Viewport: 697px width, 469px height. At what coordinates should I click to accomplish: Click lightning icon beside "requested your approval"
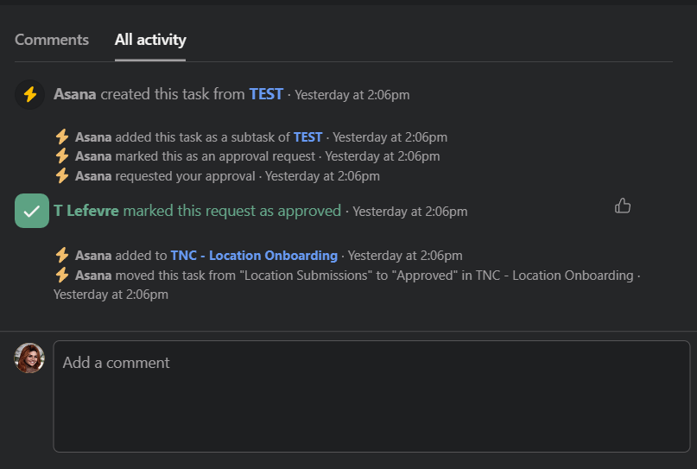pos(62,176)
